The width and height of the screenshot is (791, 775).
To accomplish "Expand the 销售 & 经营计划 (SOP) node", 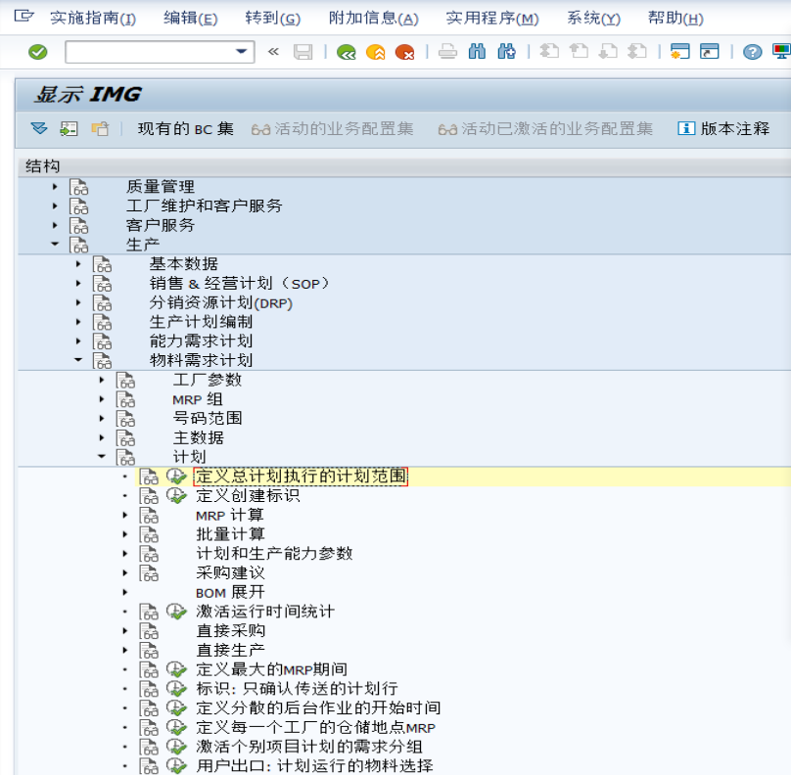I will 78,284.
